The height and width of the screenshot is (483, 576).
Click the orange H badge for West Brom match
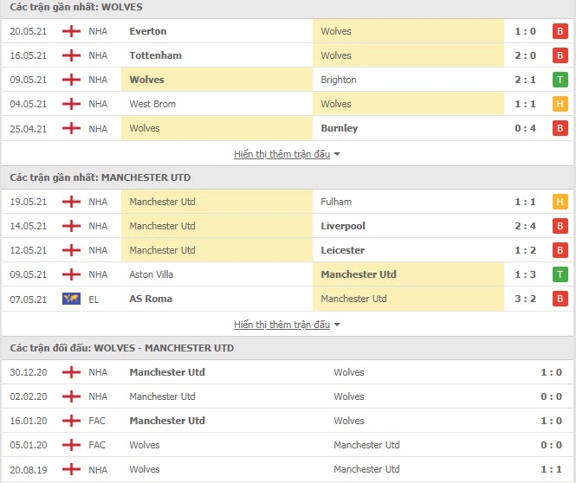coord(560,104)
